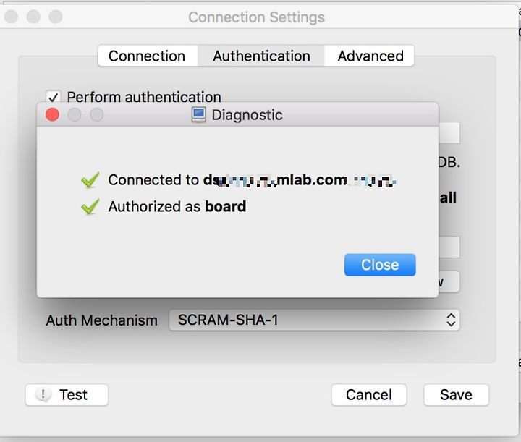This screenshot has height=442, width=521.
Task: Switch to the Advanced tab
Action: 370,56
